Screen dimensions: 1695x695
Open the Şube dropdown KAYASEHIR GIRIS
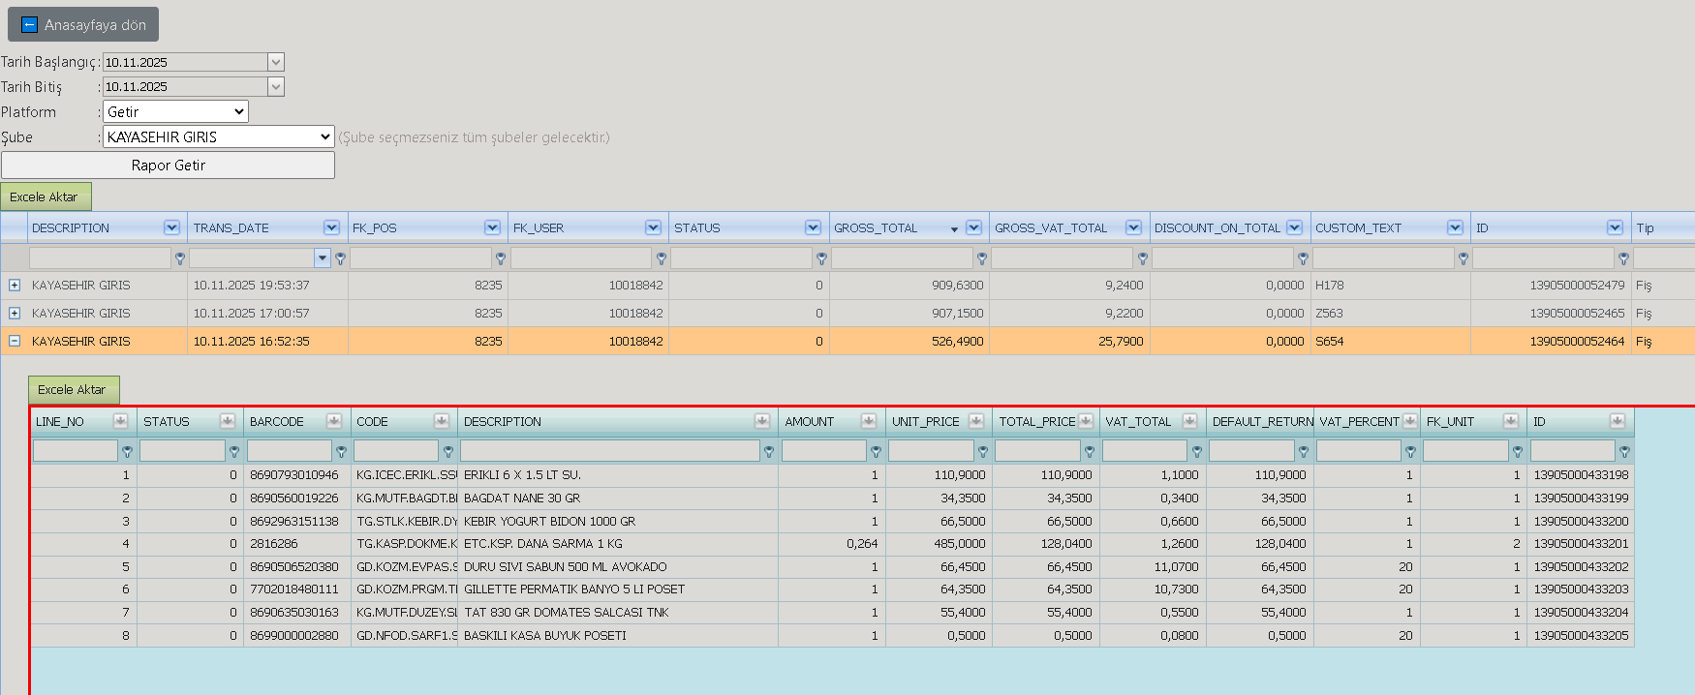click(x=219, y=137)
